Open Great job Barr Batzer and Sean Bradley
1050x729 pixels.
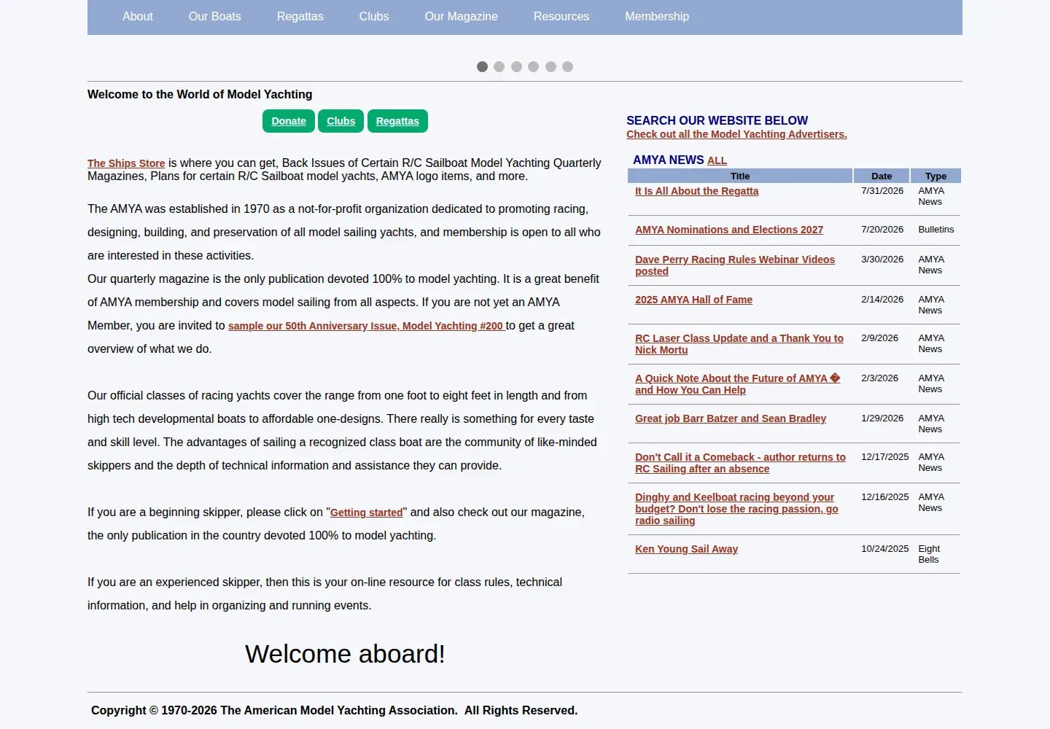tap(731, 418)
